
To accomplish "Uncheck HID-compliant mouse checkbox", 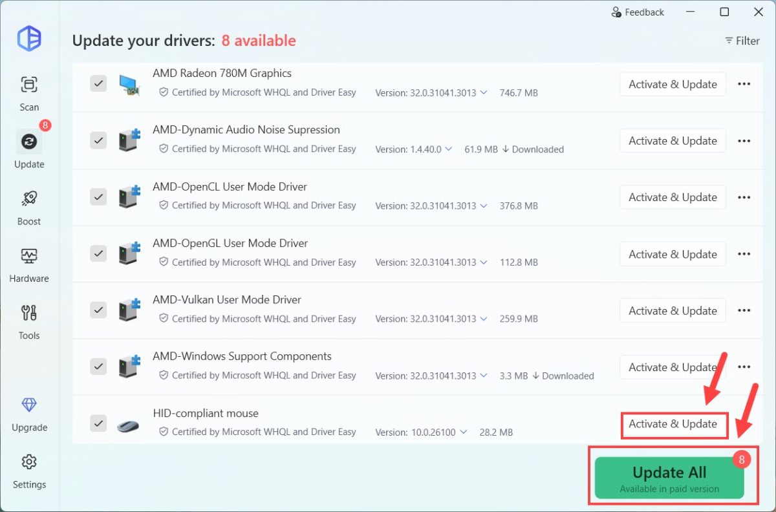I will (x=98, y=423).
